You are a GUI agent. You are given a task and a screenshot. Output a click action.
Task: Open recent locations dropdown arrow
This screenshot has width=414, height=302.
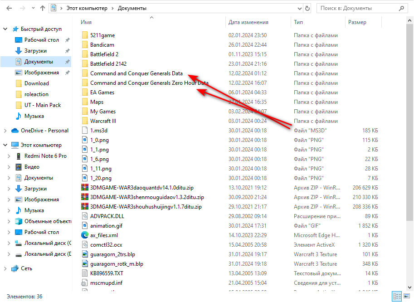point(33,8)
